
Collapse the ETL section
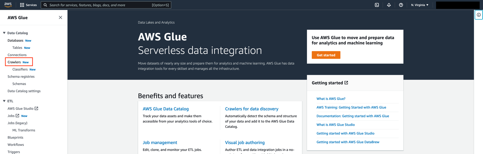pyautogui.click(x=4, y=101)
